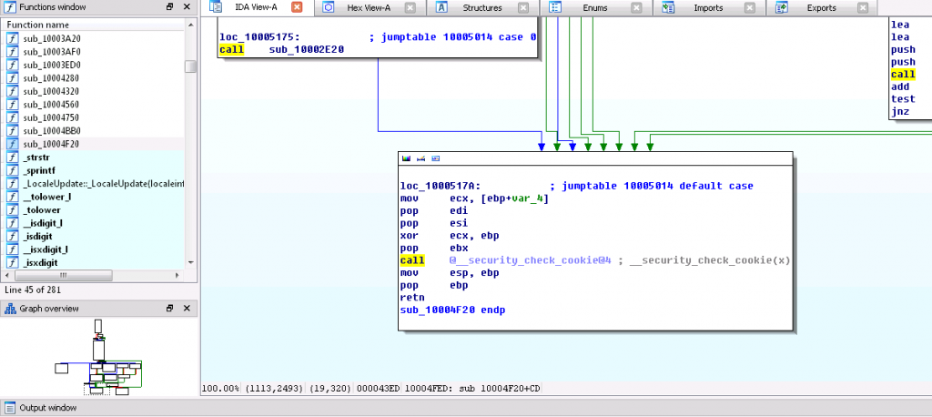Click the xor ecx, ebp instruction
This screenshot has height=417, width=932.
tap(450, 236)
